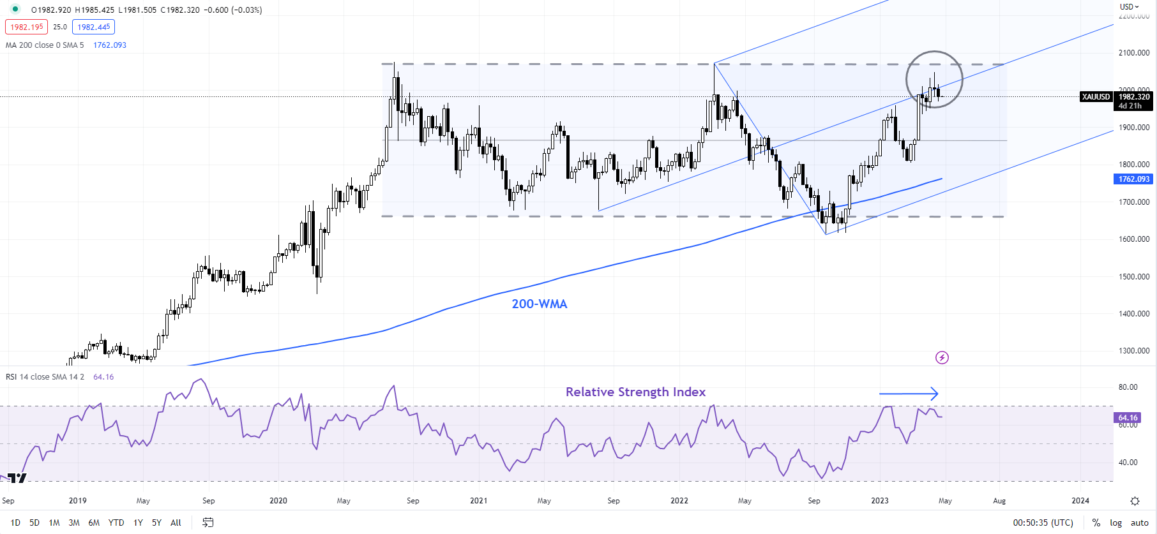1157x534 pixels.
Task: Click the XAUUSD price label
Action: tap(1096, 97)
